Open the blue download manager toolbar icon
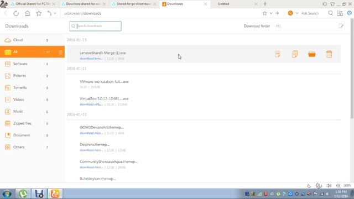This screenshot has height=199, width=354. coord(350,13)
